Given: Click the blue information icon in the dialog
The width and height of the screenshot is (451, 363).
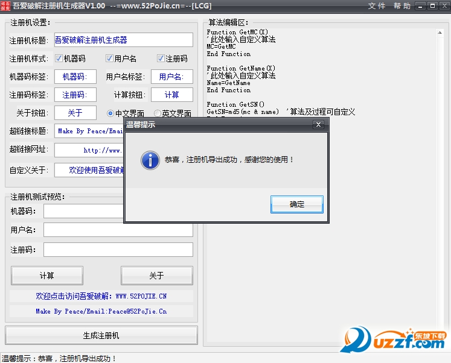Looking at the screenshot, I should point(149,160).
